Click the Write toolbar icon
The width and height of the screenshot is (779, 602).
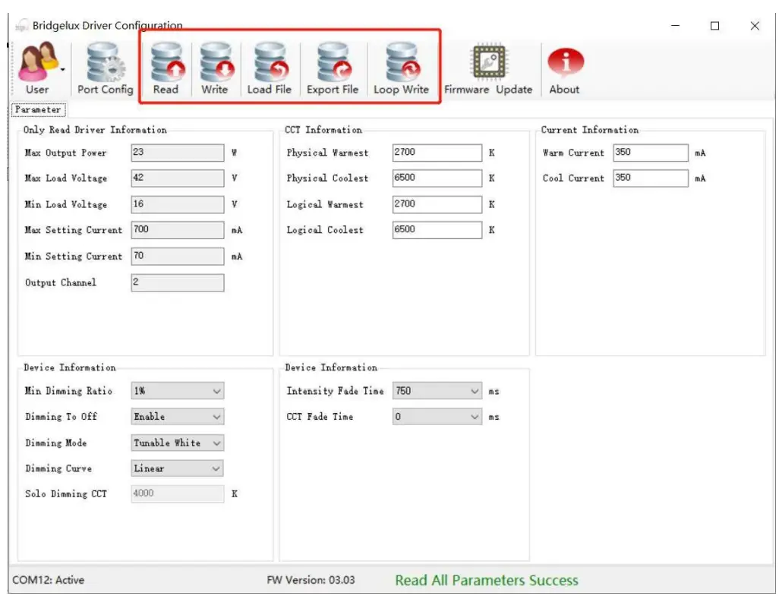(x=215, y=68)
